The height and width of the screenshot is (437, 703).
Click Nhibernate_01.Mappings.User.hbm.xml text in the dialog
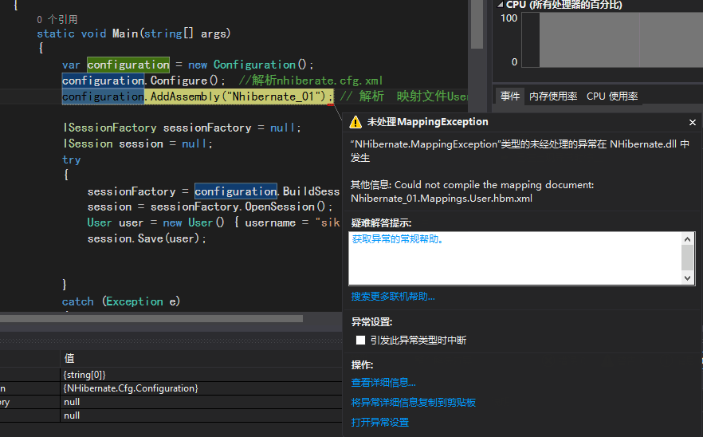click(442, 199)
